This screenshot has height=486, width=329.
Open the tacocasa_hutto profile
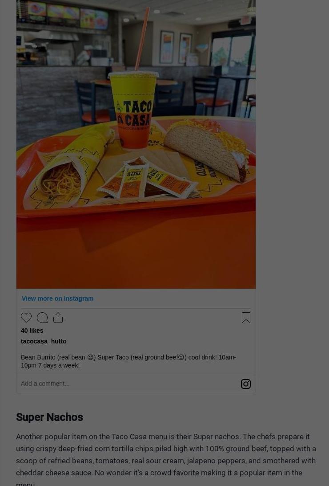[44, 341]
